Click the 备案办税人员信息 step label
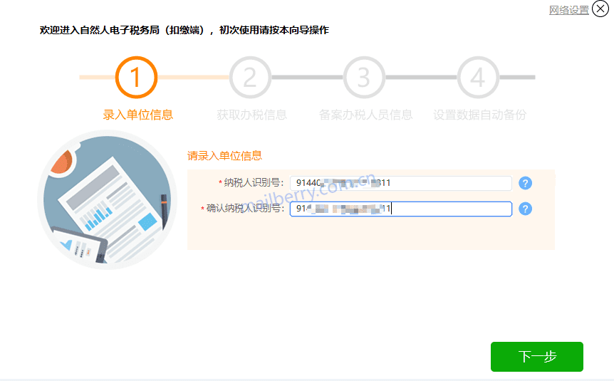The height and width of the screenshot is (381, 614). (x=365, y=115)
